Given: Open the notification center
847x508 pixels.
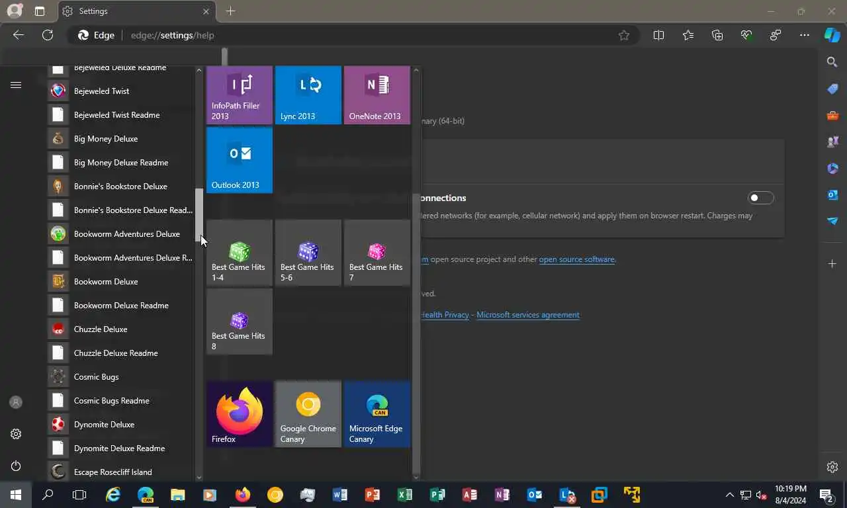Looking at the screenshot, I should click(826, 495).
